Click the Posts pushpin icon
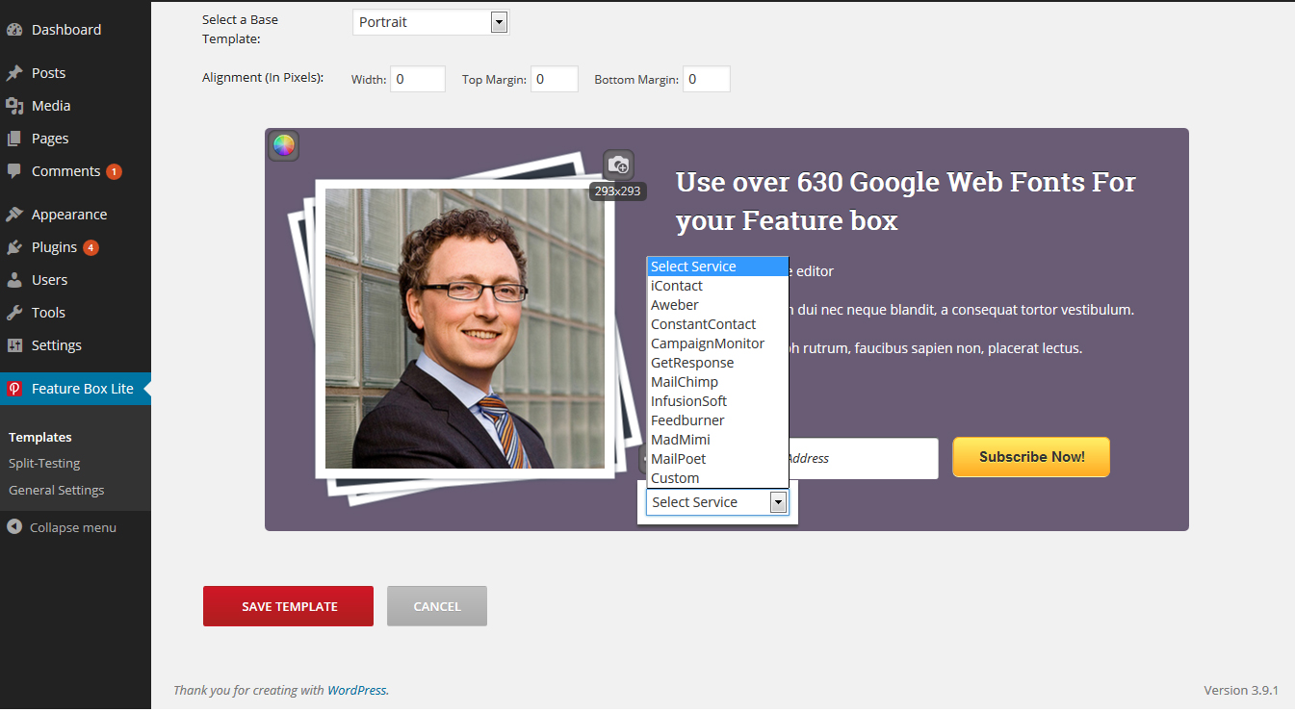The height and width of the screenshot is (712, 1295). 14,73
